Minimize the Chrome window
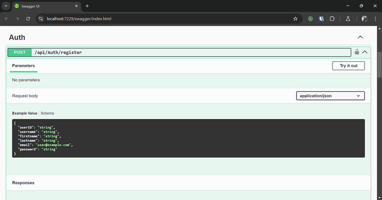Viewport: 382px width, 200px height. 348,6
